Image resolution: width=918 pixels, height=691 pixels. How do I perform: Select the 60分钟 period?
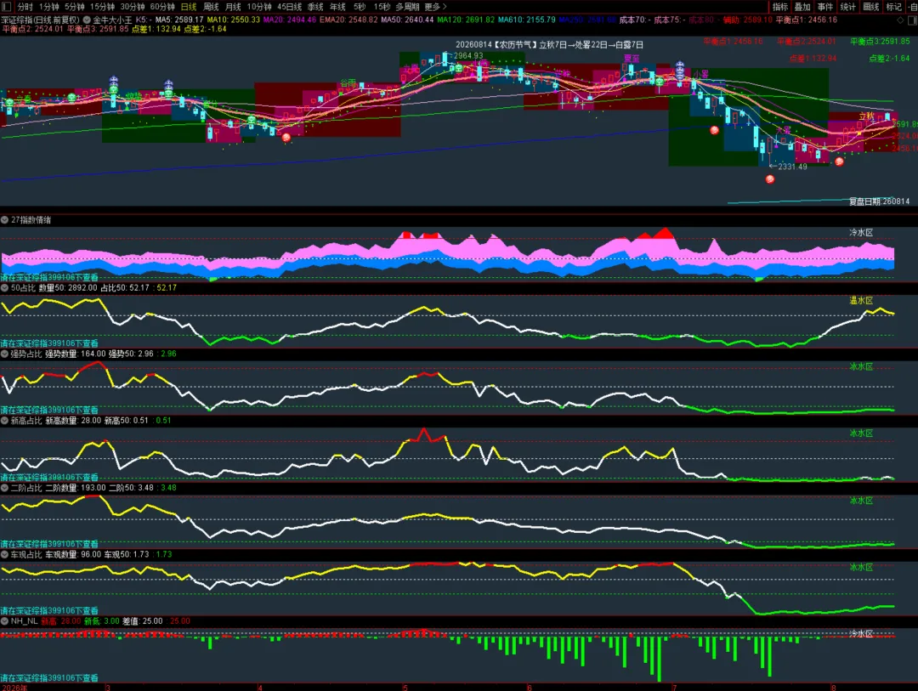(x=162, y=7)
